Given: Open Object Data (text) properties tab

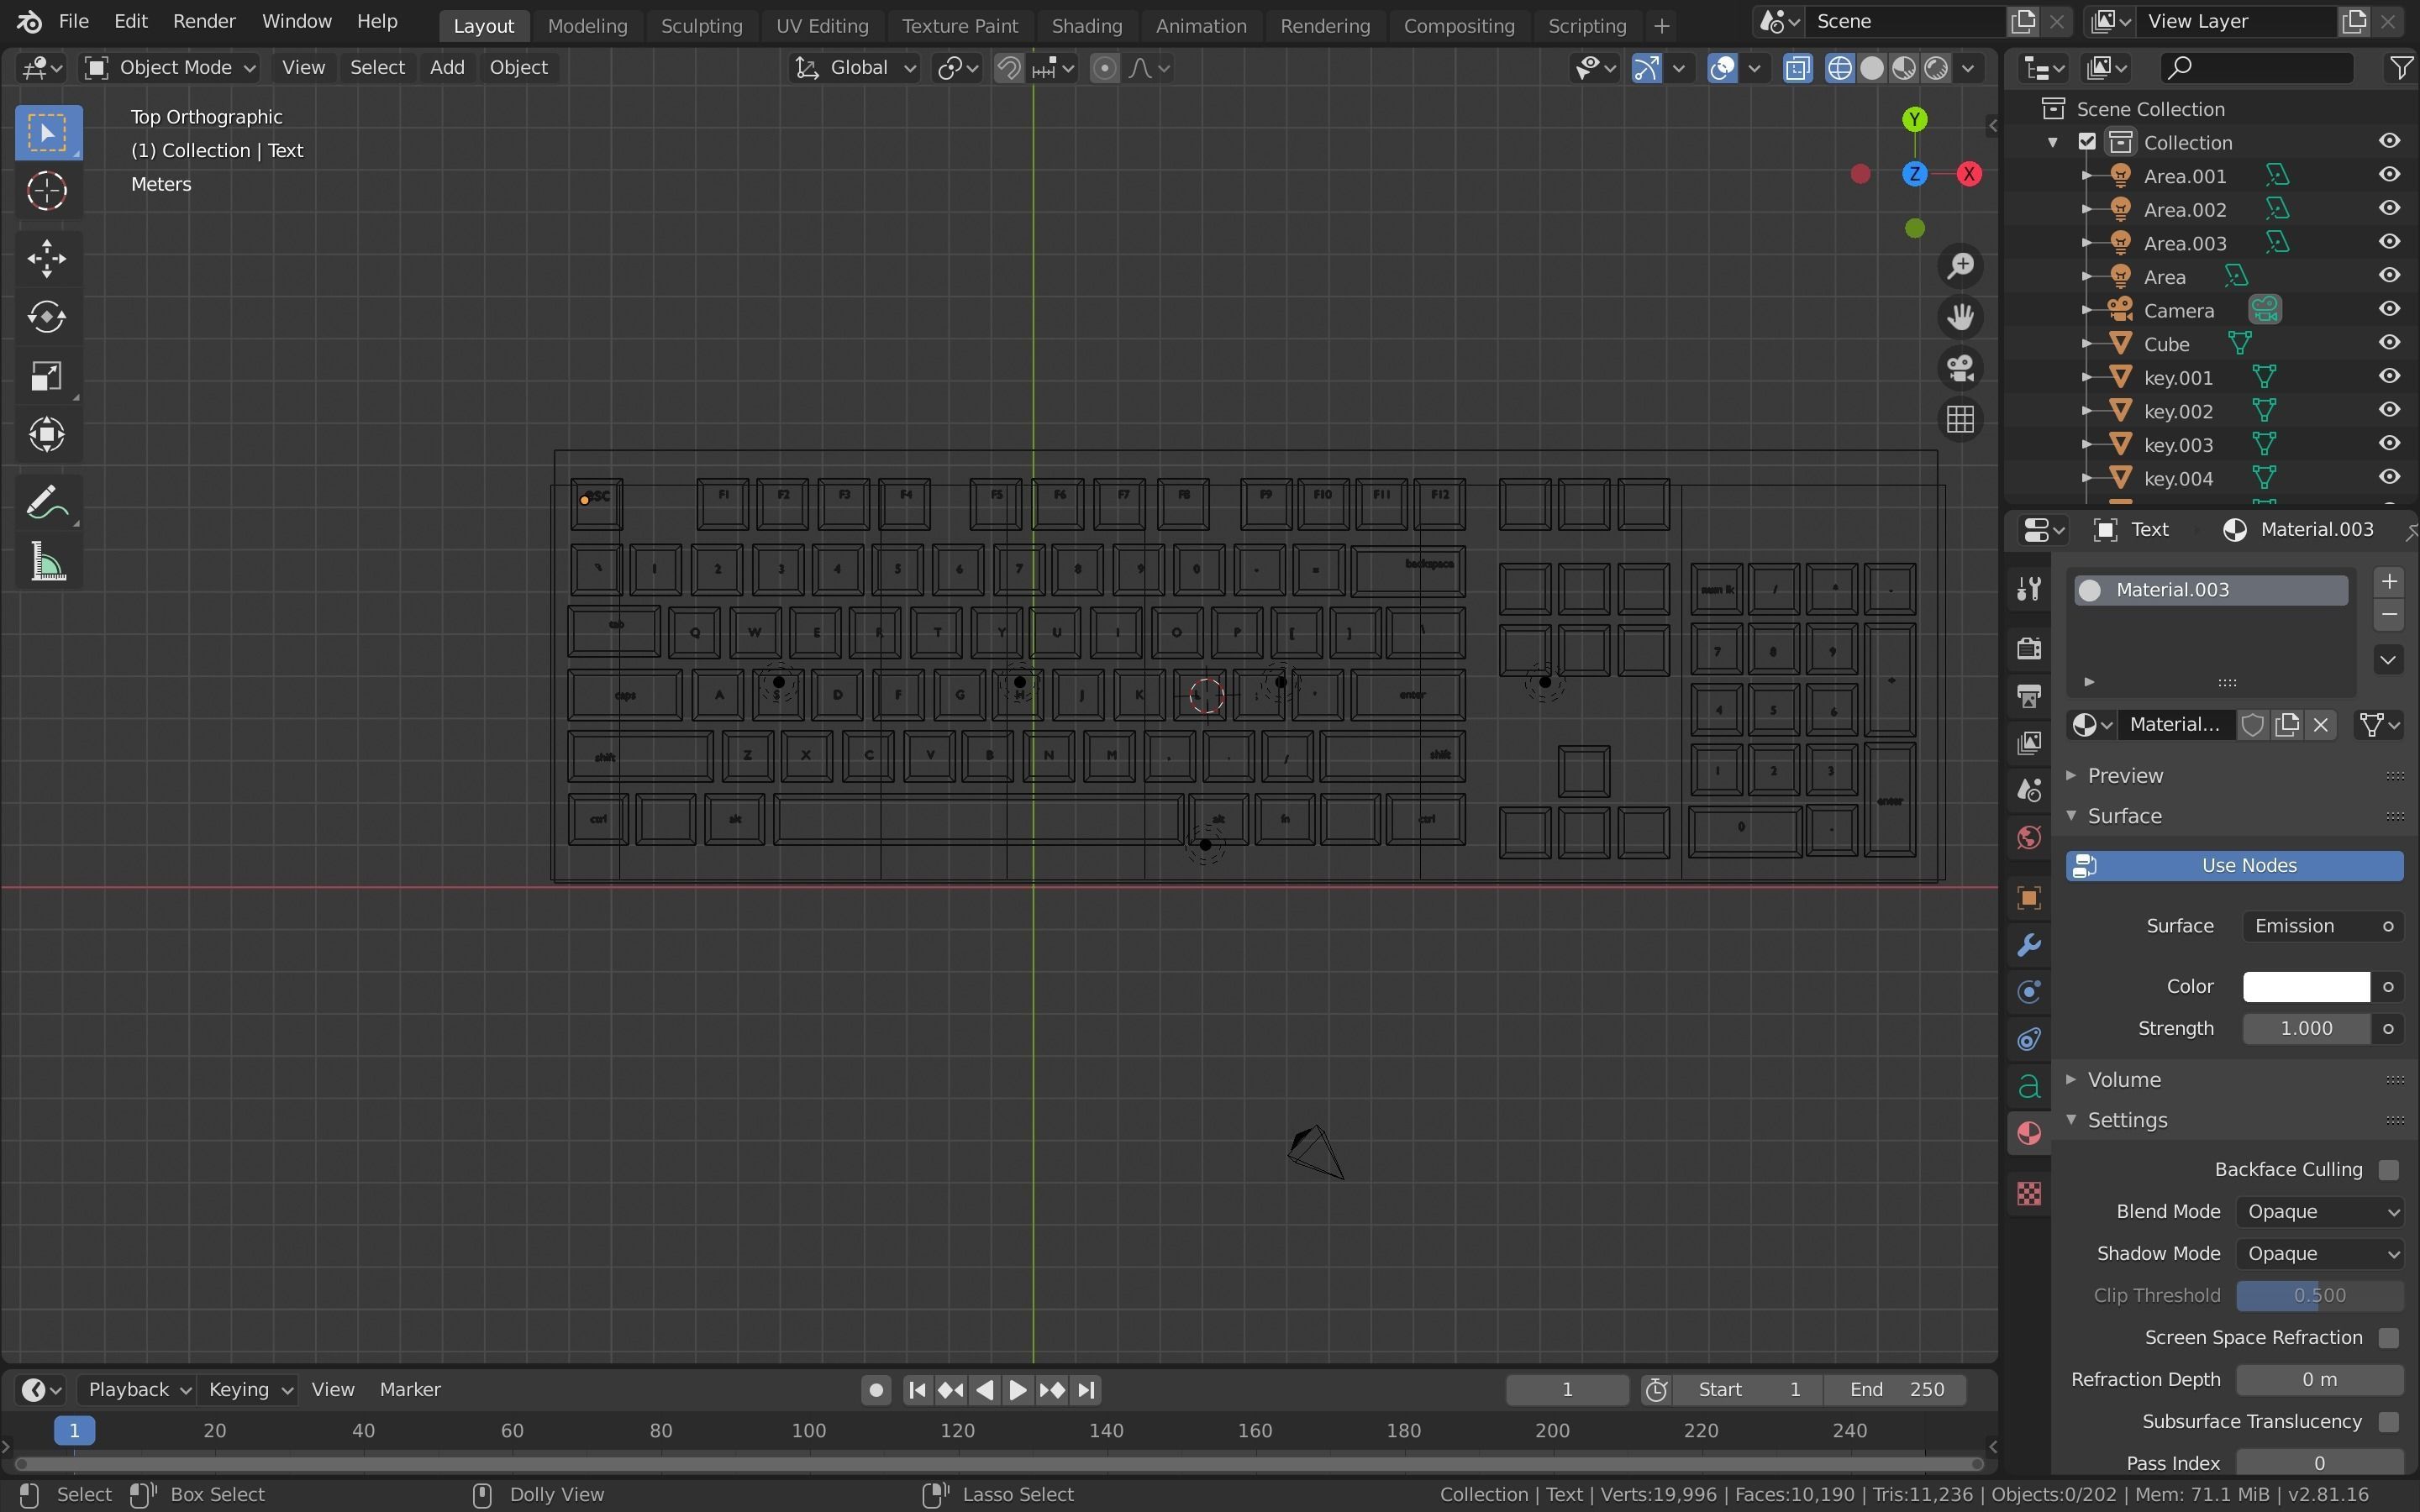Looking at the screenshot, I should pos(2028,1086).
